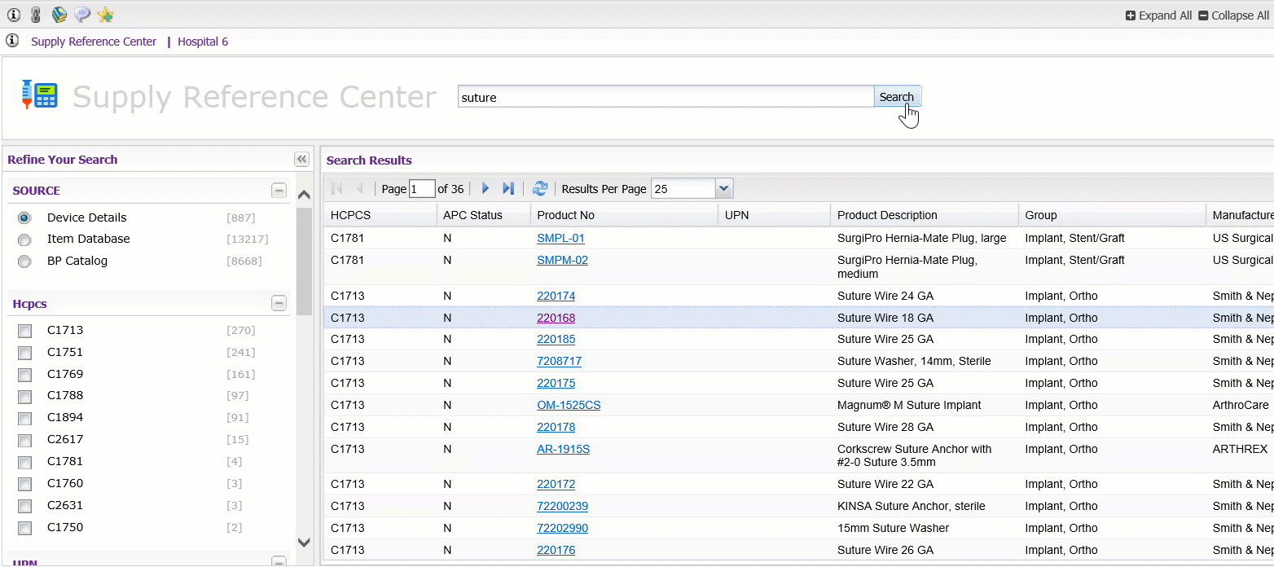
Task: Collapse the Hcpcs filter section
Action: coord(279,304)
